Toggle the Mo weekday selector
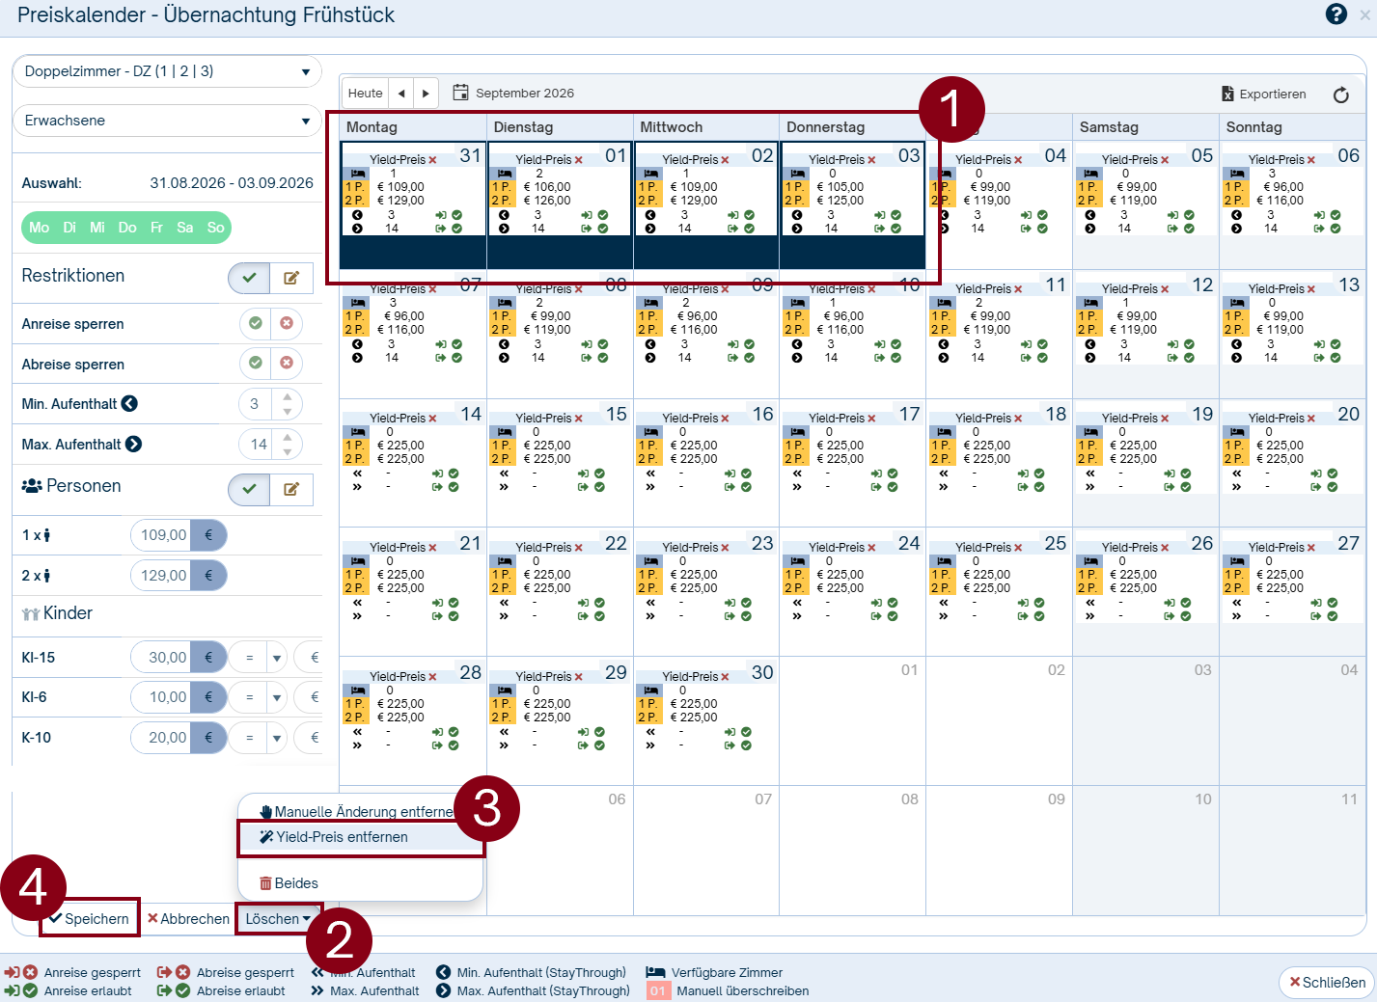The height and width of the screenshot is (1002, 1377). tap(39, 228)
